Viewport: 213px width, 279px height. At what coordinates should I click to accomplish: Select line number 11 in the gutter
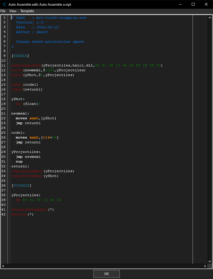[4, 65]
